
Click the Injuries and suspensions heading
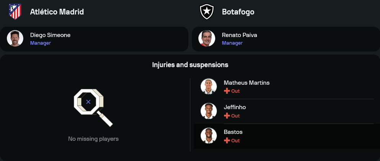(190, 65)
